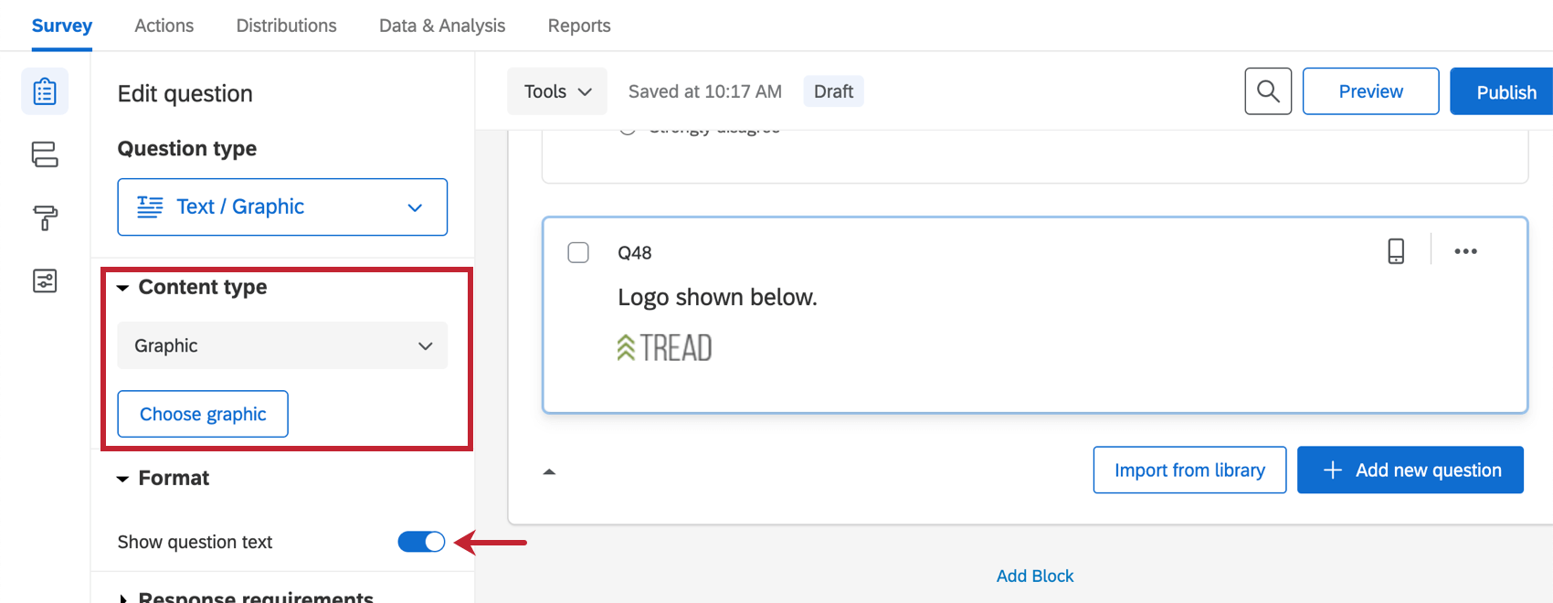The height and width of the screenshot is (603, 1553).
Task: Select the Q48 question checkbox
Action: pos(578,252)
